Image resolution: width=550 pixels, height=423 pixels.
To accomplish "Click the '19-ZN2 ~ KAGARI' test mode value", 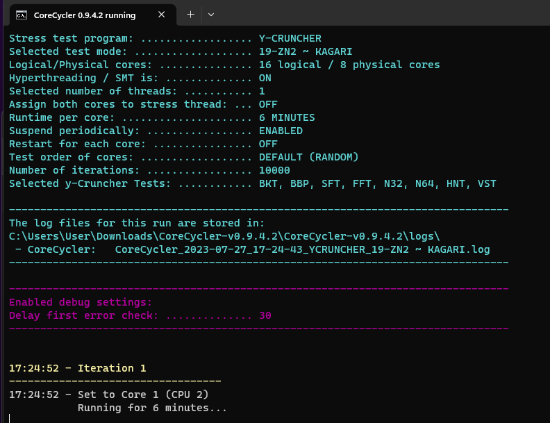I will pyautogui.click(x=306, y=51).
